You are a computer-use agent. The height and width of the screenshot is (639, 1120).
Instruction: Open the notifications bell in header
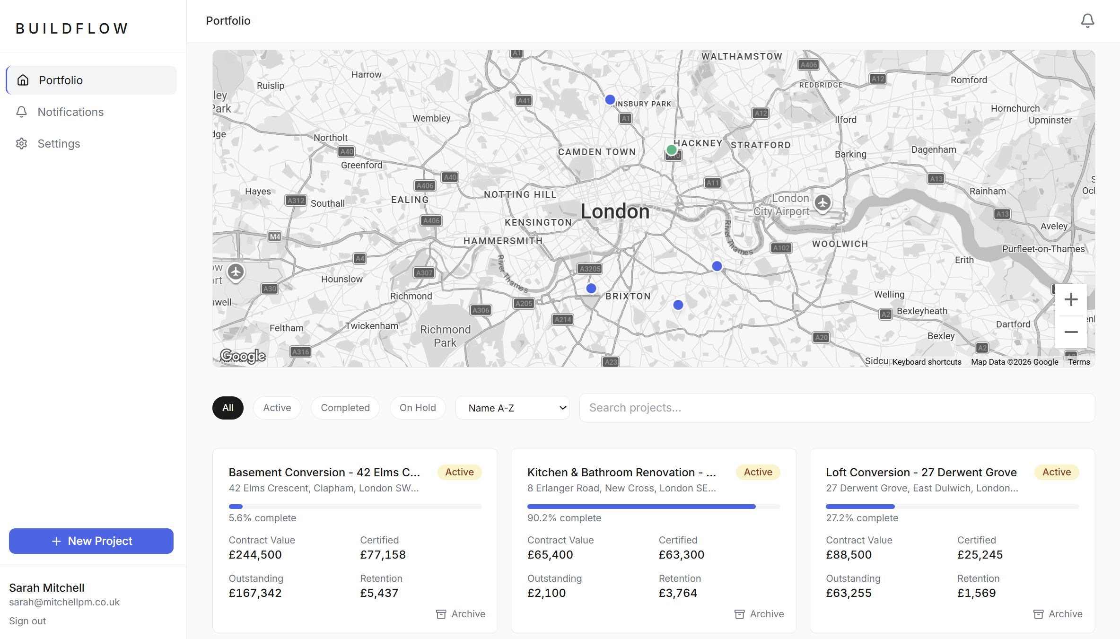(1087, 20)
